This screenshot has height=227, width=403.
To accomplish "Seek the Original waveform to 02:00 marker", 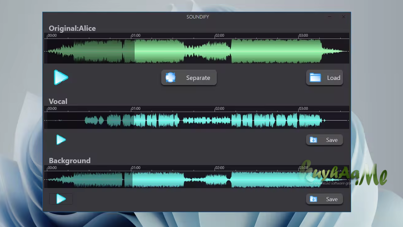I will tap(220, 35).
